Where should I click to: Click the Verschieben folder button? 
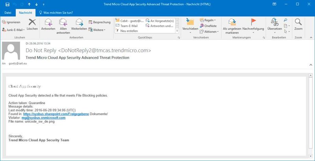click(190, 26)
